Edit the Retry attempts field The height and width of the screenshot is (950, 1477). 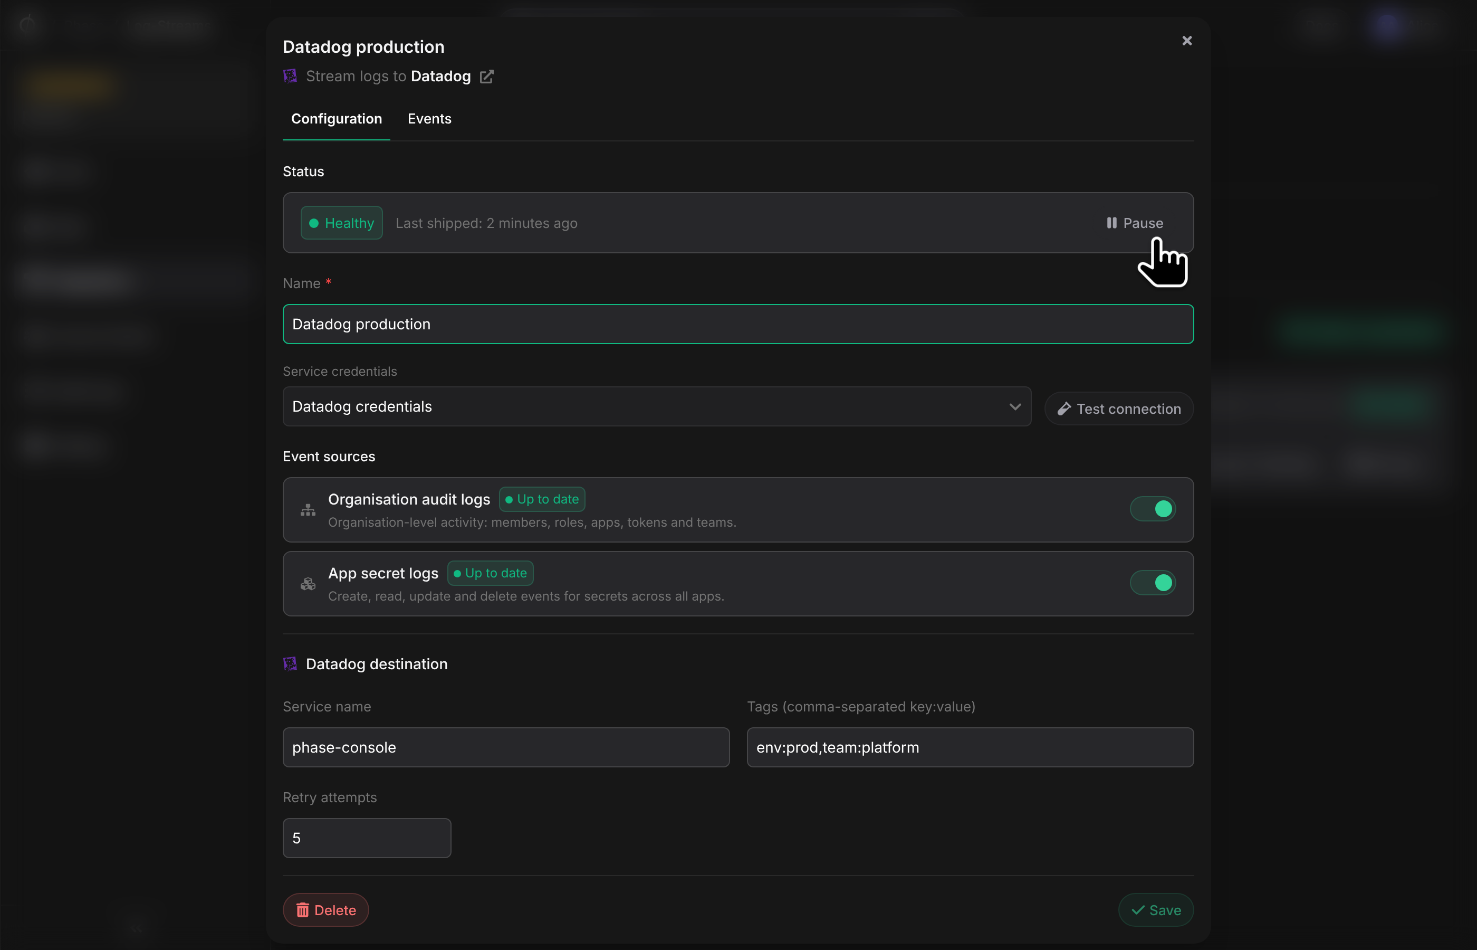(x=367, y=838)
